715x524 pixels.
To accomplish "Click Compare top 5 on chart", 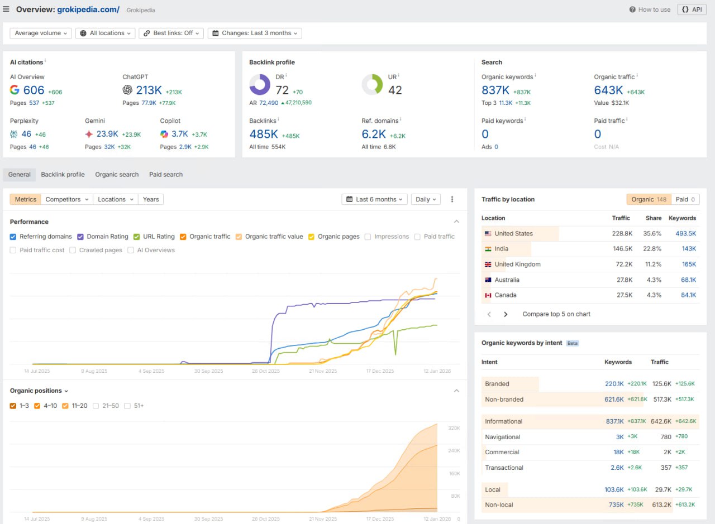I will click(556, 314).
